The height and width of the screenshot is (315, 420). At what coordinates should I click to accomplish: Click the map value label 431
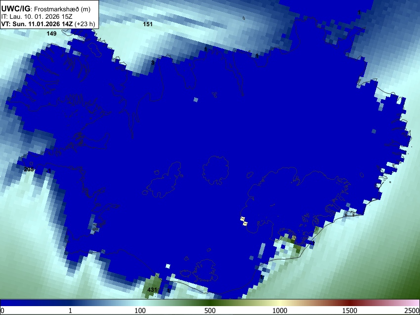[x=152, y=290]
